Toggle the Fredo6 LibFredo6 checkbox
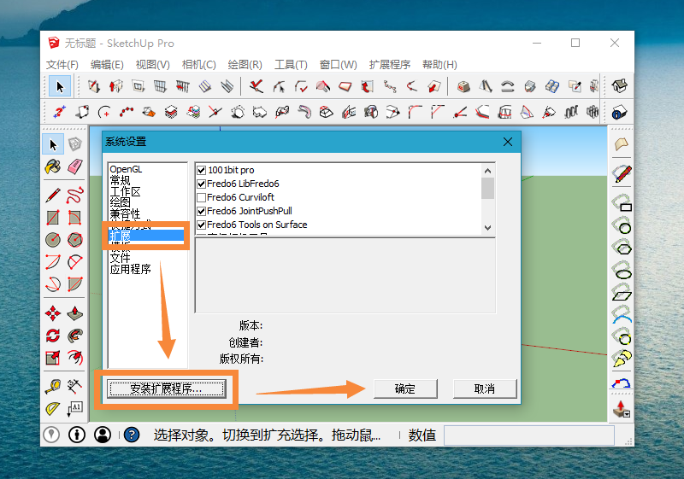Screen dimensions: 684x479 (x=201, y=184)
